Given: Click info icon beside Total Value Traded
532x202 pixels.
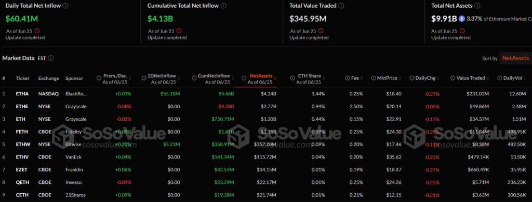Looking at the screenshot, I should [341, 6].
